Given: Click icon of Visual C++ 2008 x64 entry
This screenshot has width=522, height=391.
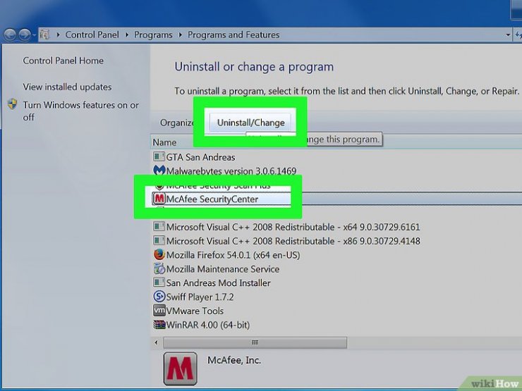Looking at the screenshot, I should click(x=159, y=226).
